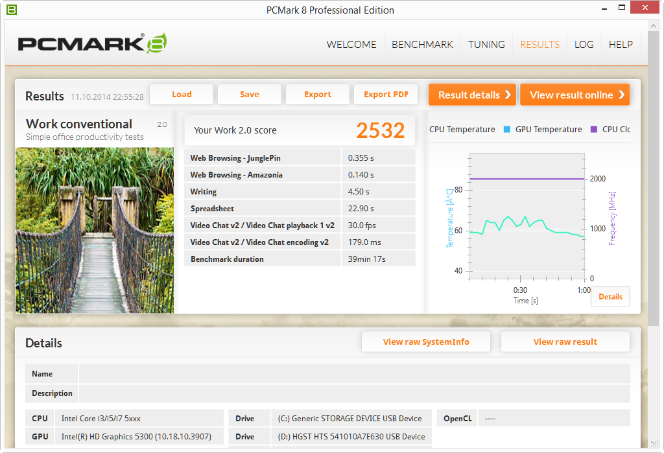Image resolution: width=664 pixels, height=453 pixels.
Task: Click the OpenCL value field
Action: (x=554, y=418)
